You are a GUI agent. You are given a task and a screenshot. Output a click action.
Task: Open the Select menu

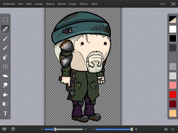point(62,4)
